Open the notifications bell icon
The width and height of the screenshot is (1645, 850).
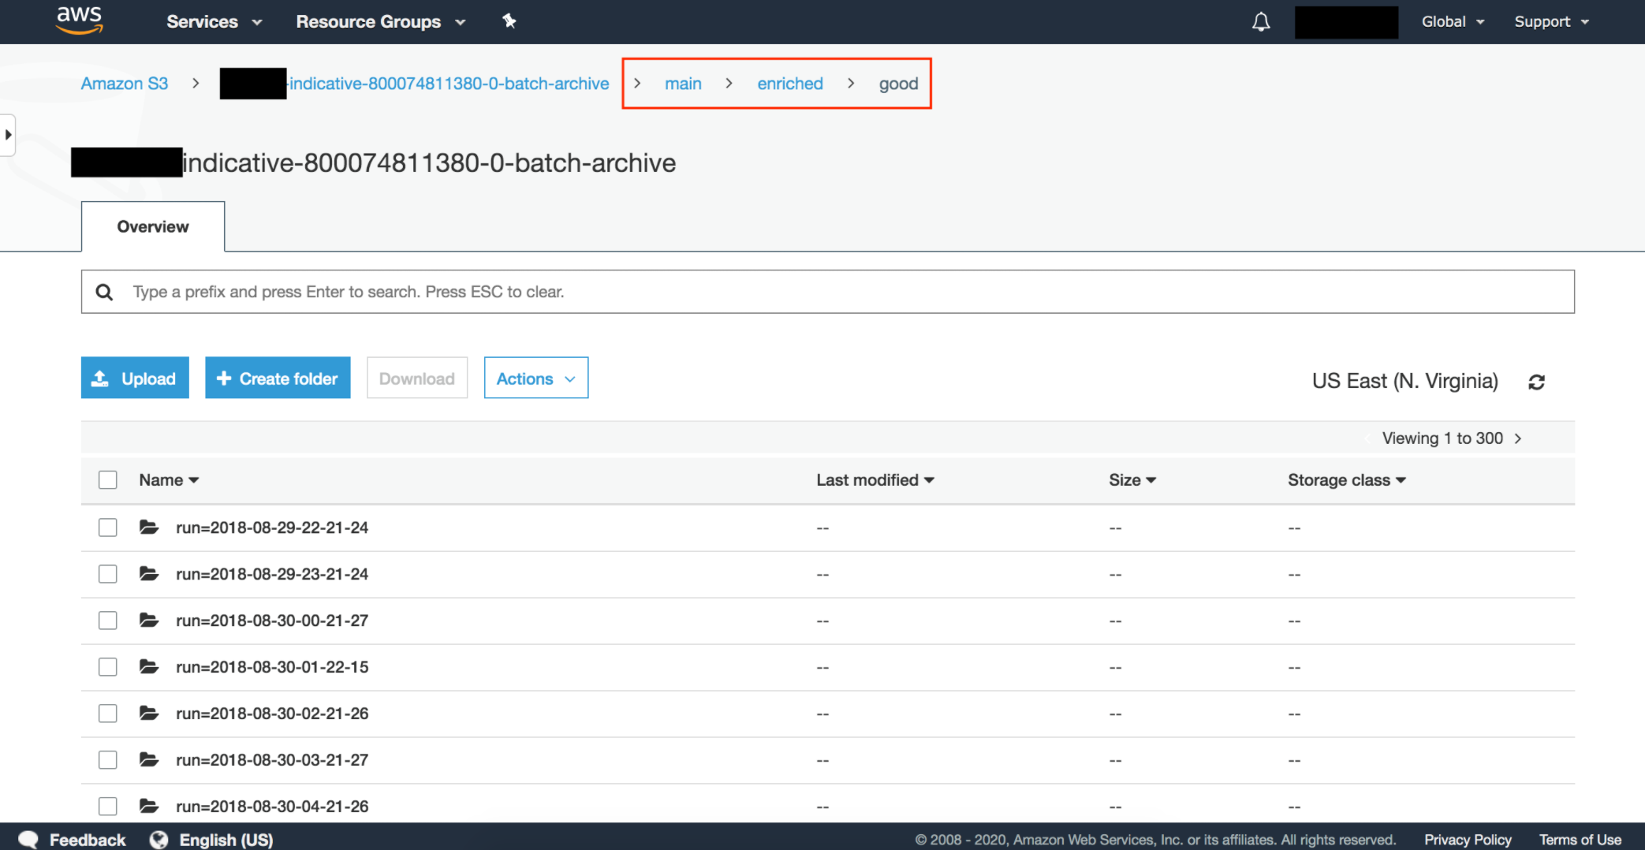coord(1261,21)
